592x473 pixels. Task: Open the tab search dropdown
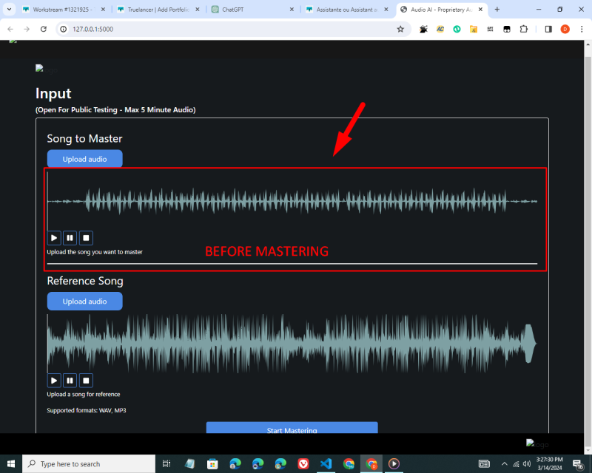coord(9,9)
